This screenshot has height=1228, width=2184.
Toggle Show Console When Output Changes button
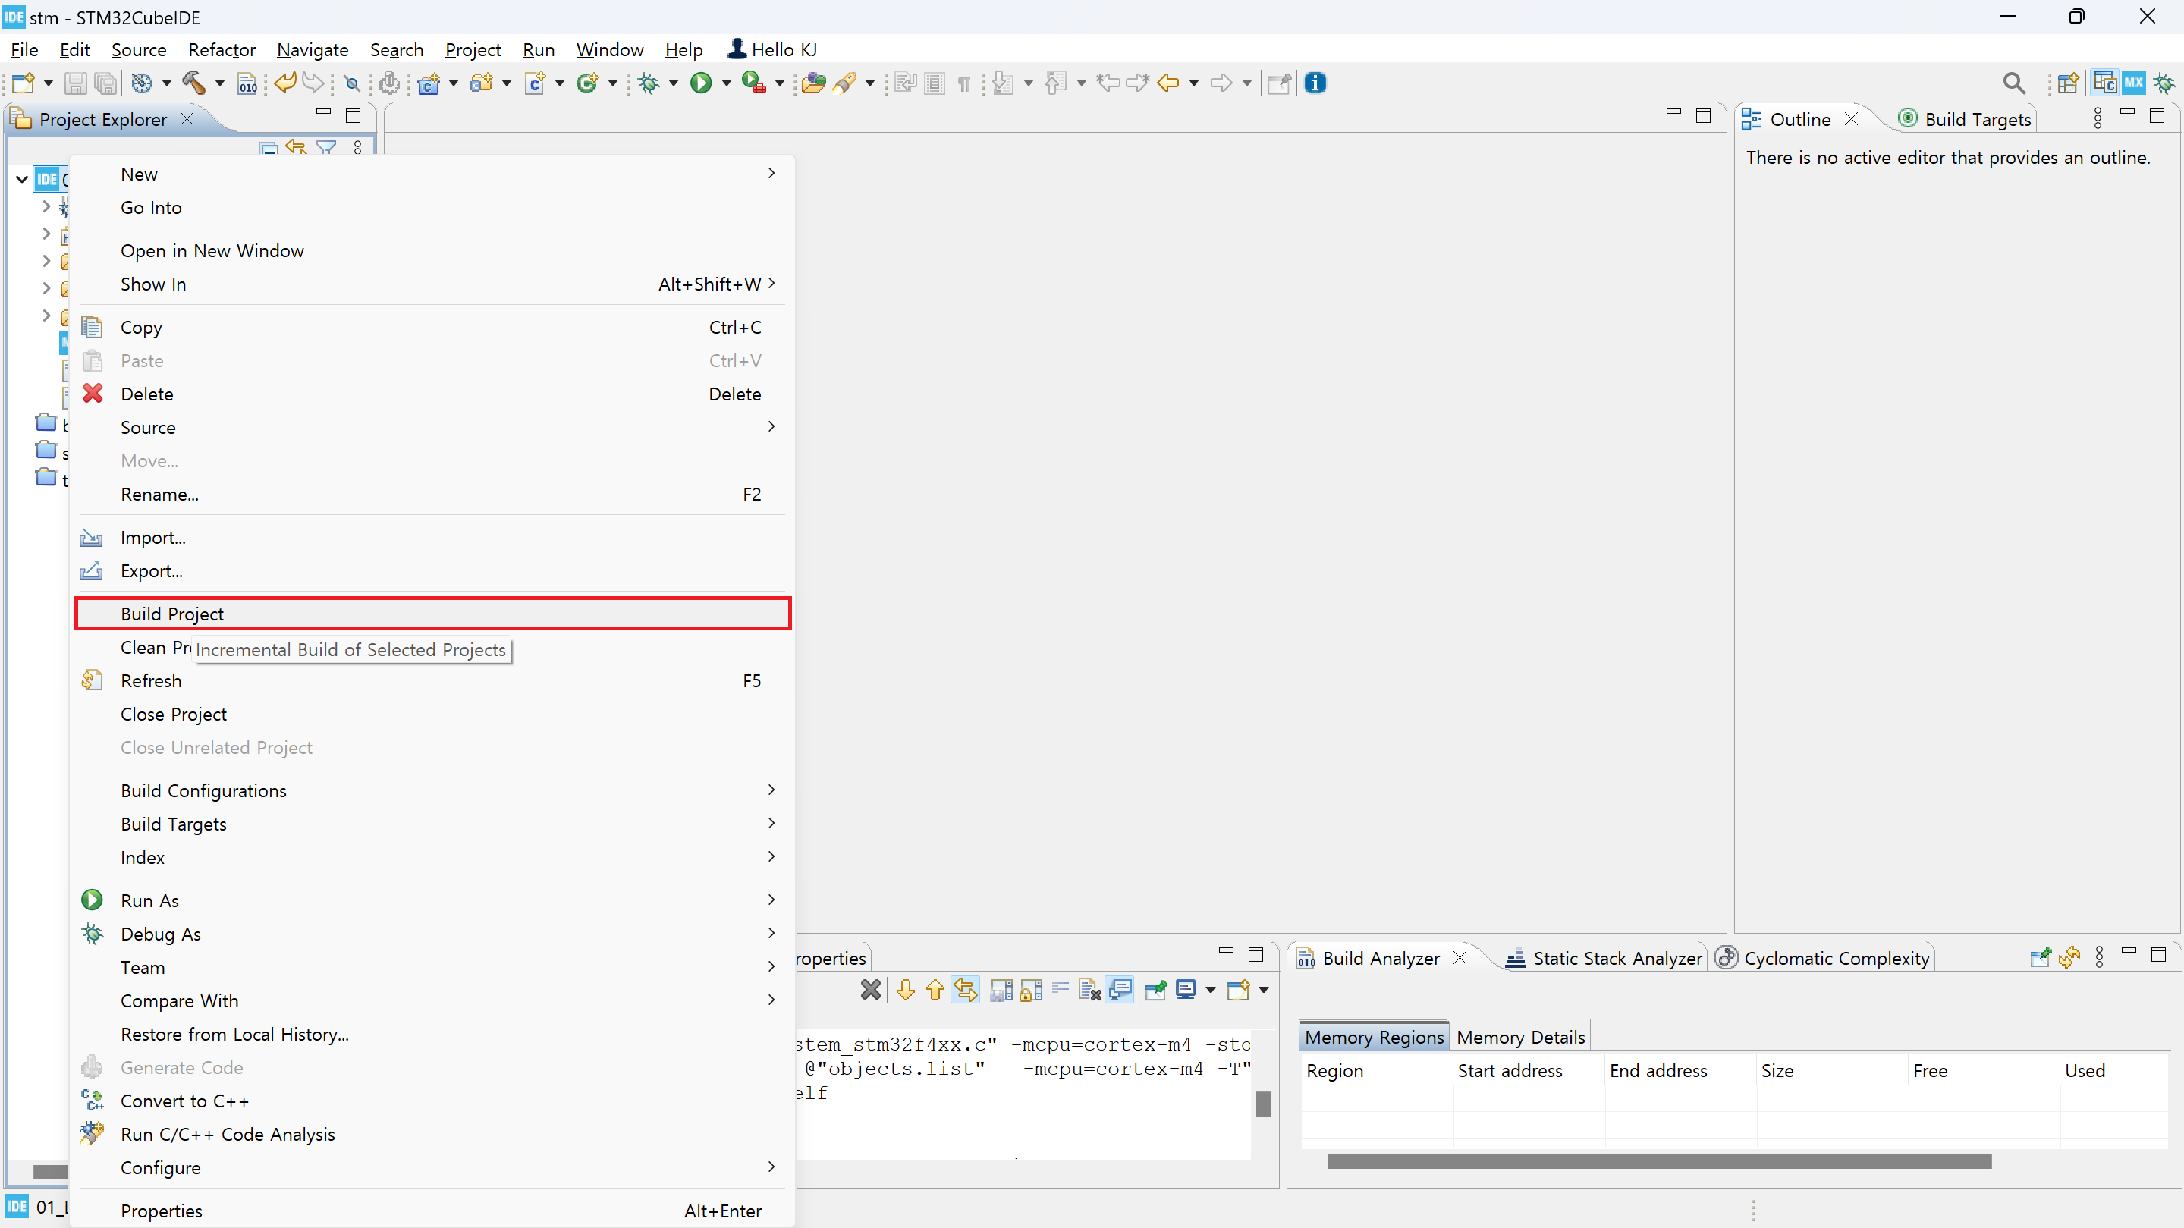pyautogui.click(x=1120, y=990)
